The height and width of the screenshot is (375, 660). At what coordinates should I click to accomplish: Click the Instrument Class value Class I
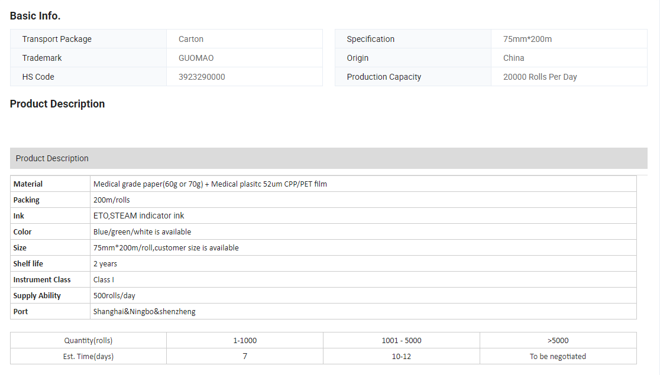click(103, 280)
